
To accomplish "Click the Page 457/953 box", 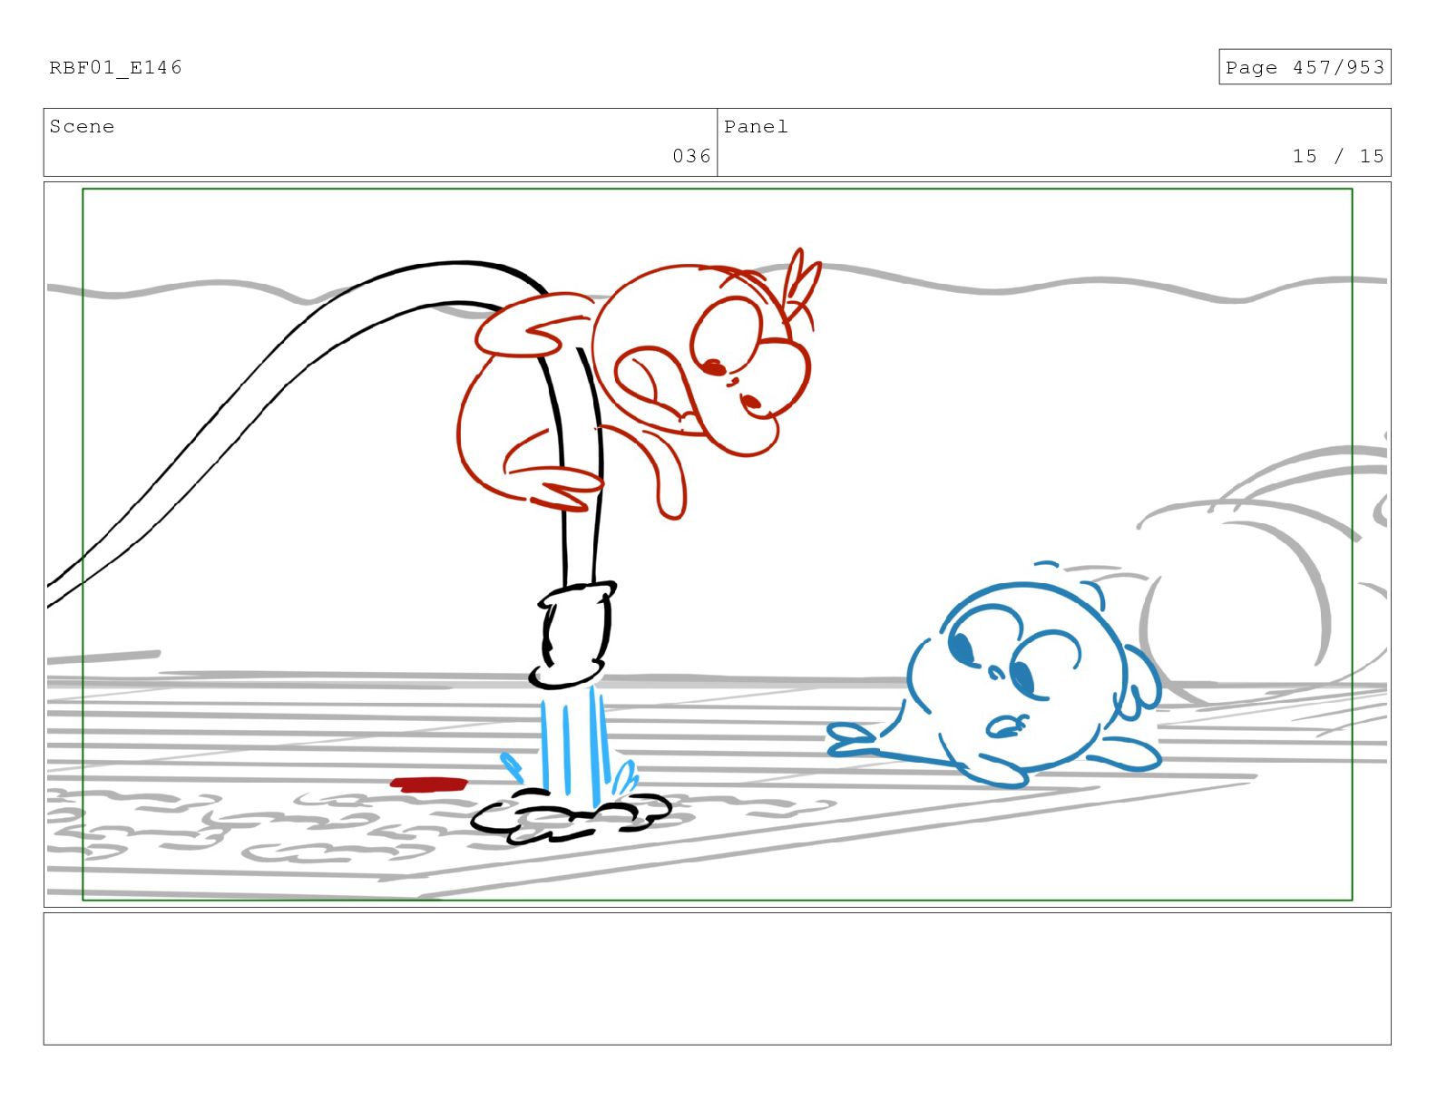I will tap(1305, 67).
